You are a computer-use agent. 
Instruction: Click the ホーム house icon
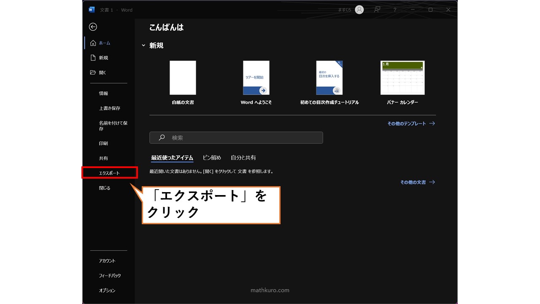pos(93,43)
